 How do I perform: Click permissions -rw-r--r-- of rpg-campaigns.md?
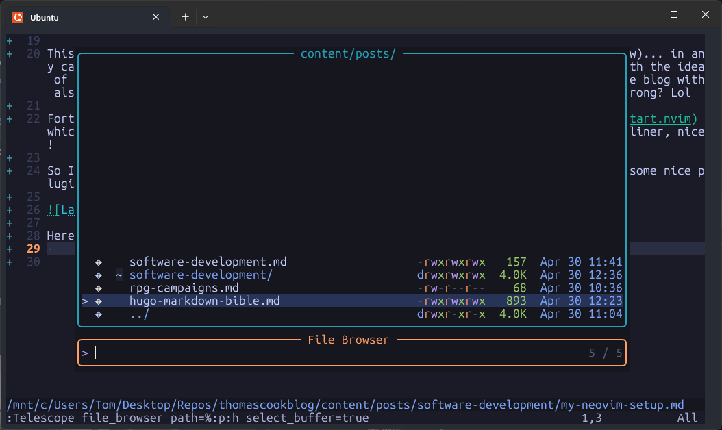451,288
